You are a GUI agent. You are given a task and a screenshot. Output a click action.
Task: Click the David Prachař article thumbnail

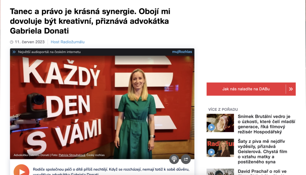click(x=220, y=172)
